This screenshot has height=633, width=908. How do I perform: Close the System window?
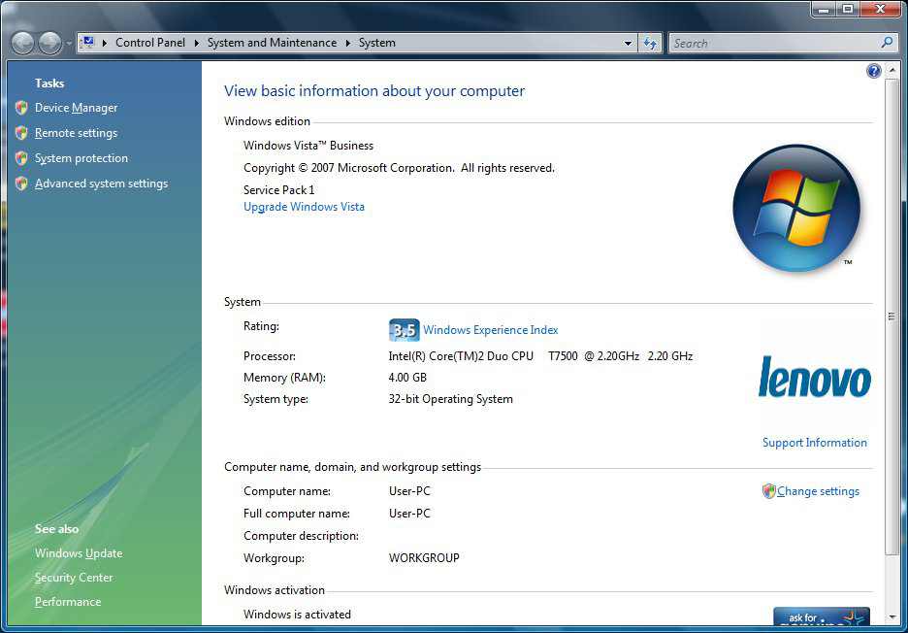click(880, 9)
